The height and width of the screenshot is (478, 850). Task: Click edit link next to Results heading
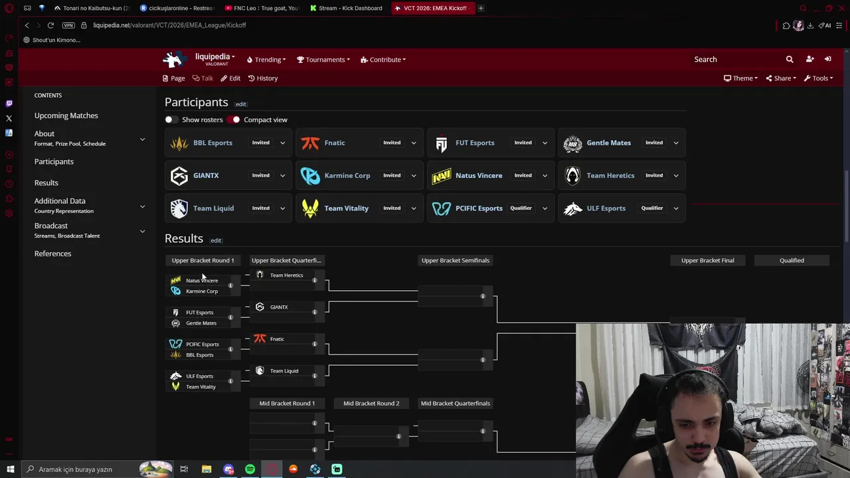(x=216, y=240)
